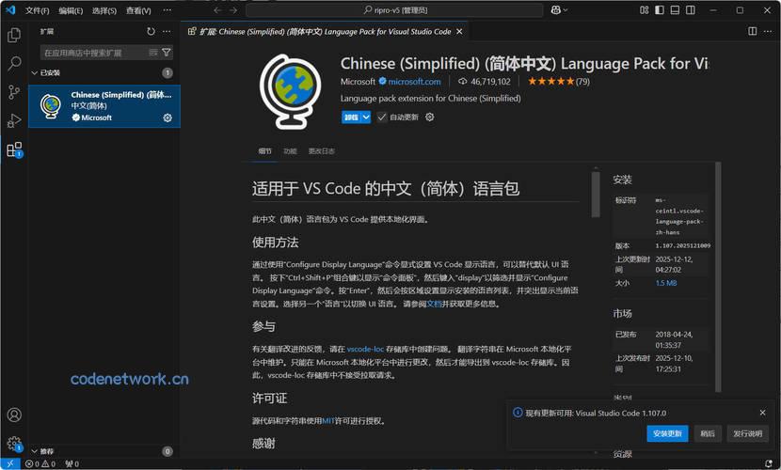This screenshot has height=470, width=781.
Task: Open the overflow menu in menu bar
Action: (167, 10)
